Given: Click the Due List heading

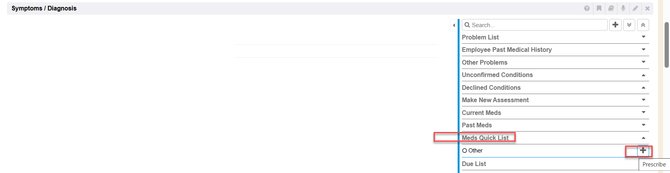Looking at the screenshot, I should [474, 164].
